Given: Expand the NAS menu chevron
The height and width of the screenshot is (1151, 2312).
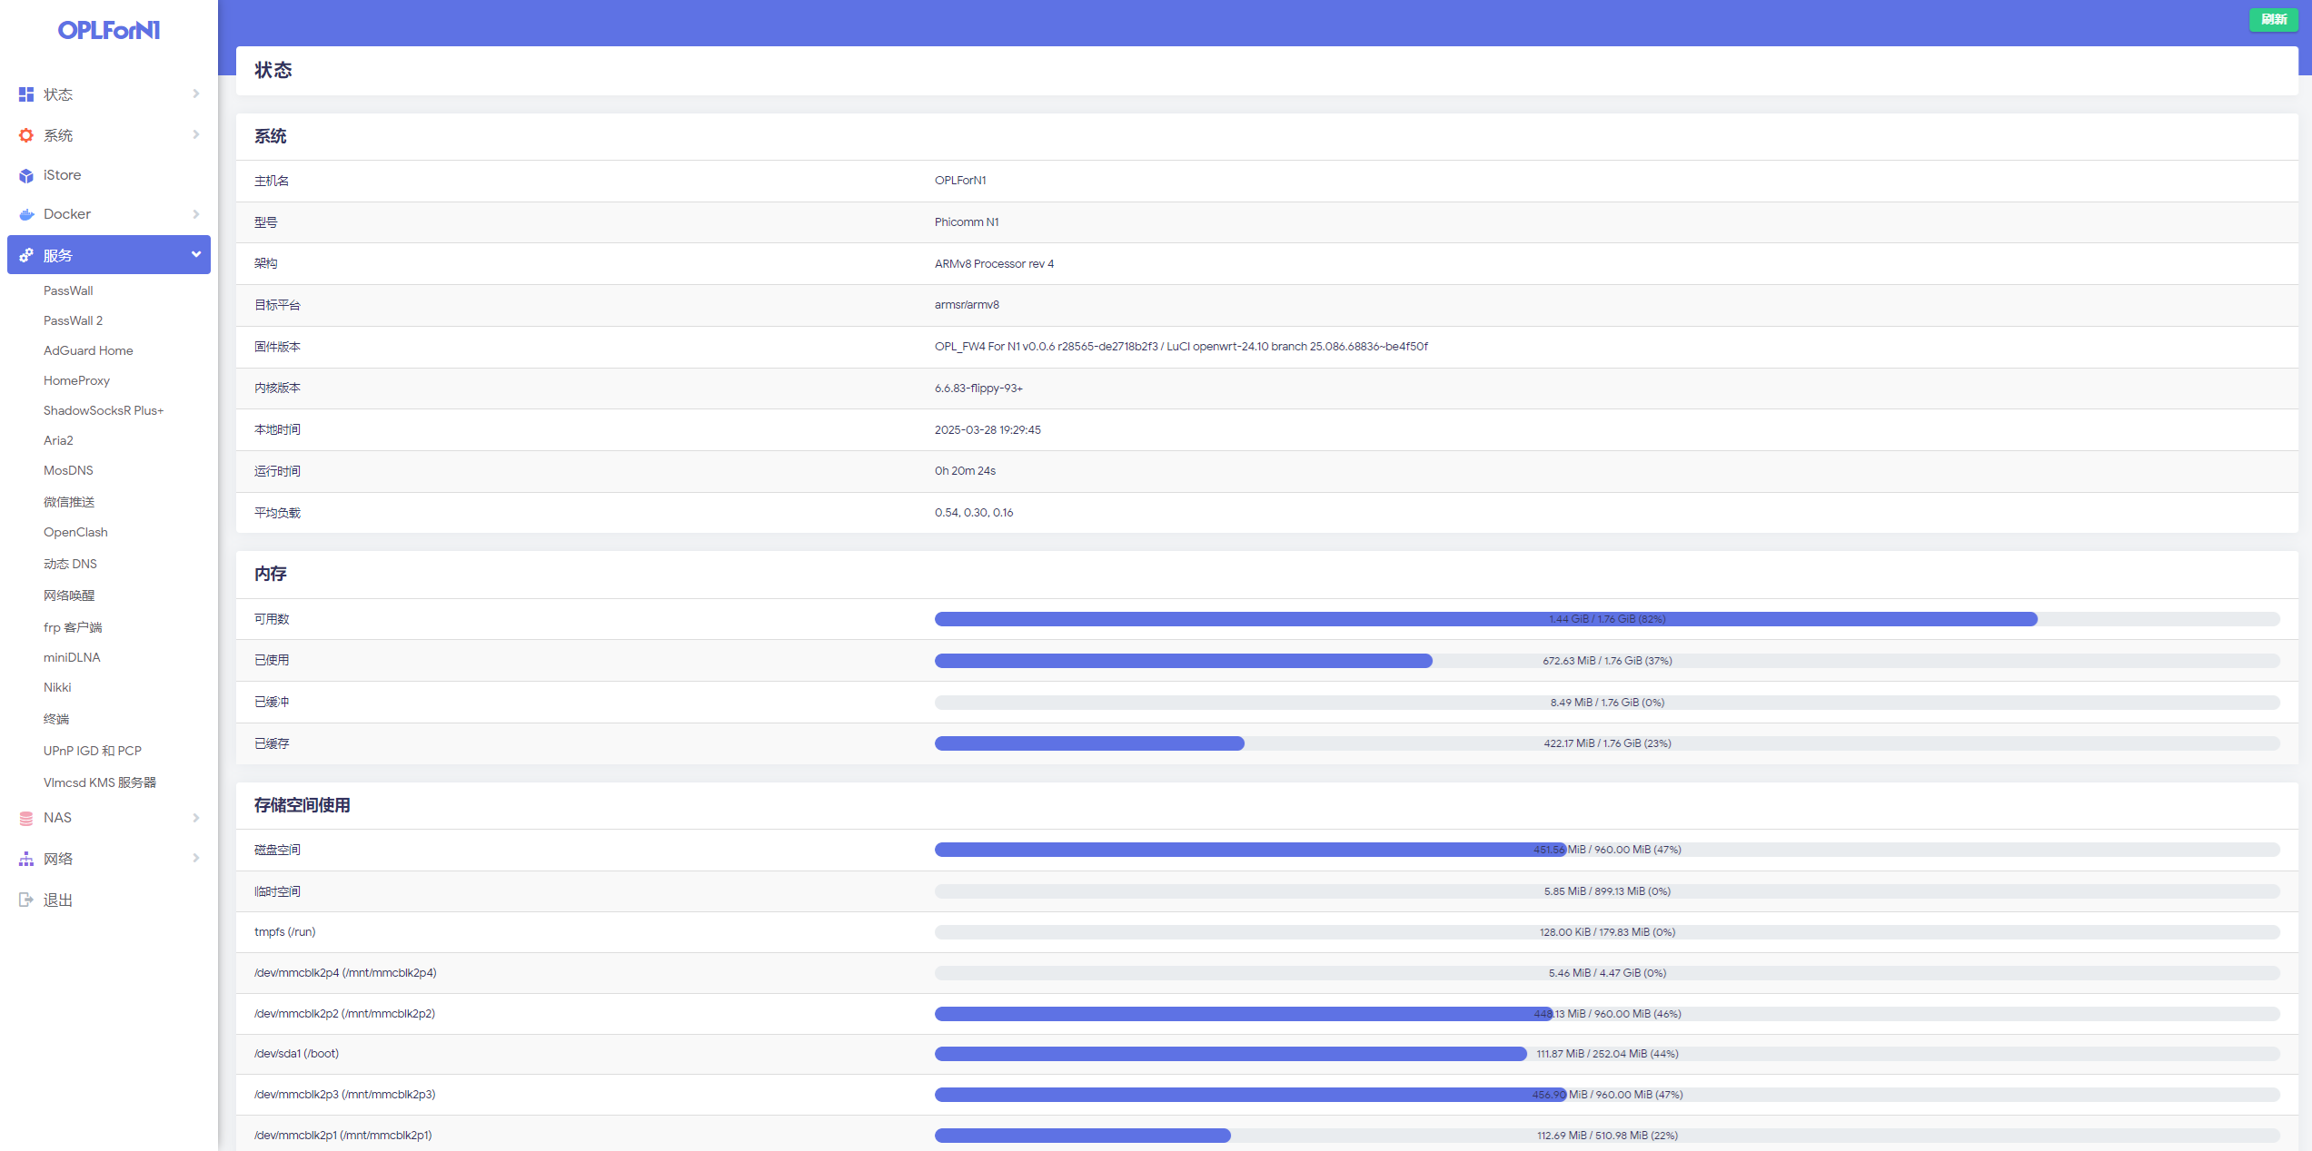Looking at the screenshot, I should tap(195, 818).
